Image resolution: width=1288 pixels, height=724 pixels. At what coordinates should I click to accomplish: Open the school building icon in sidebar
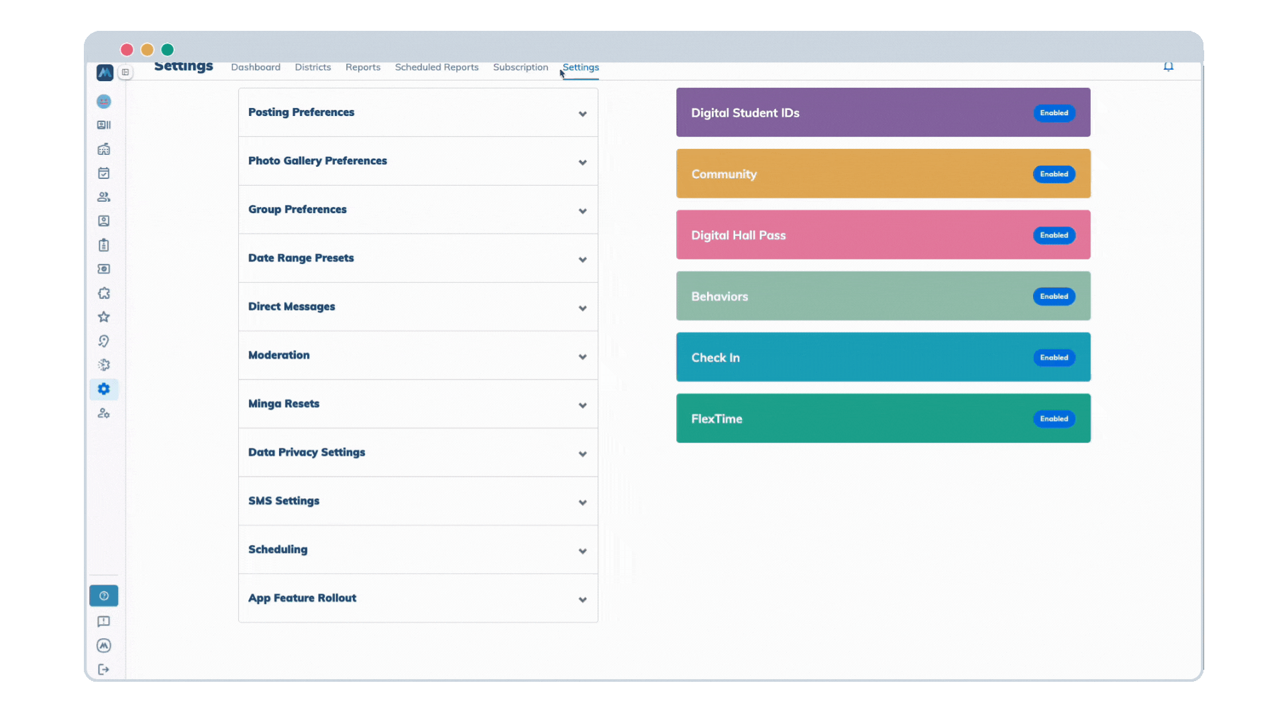[x=104, y=149]
